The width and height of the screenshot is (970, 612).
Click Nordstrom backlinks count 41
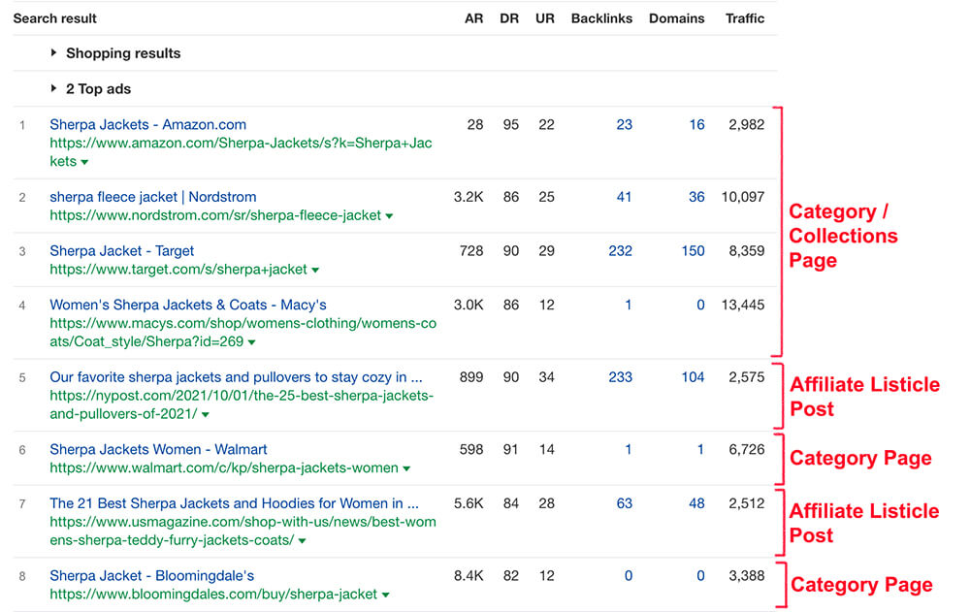[624, 197]
